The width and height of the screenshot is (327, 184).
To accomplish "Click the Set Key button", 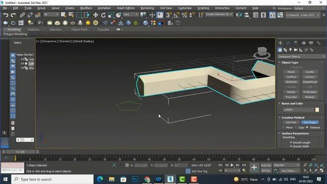I will (x=266, y=171).
